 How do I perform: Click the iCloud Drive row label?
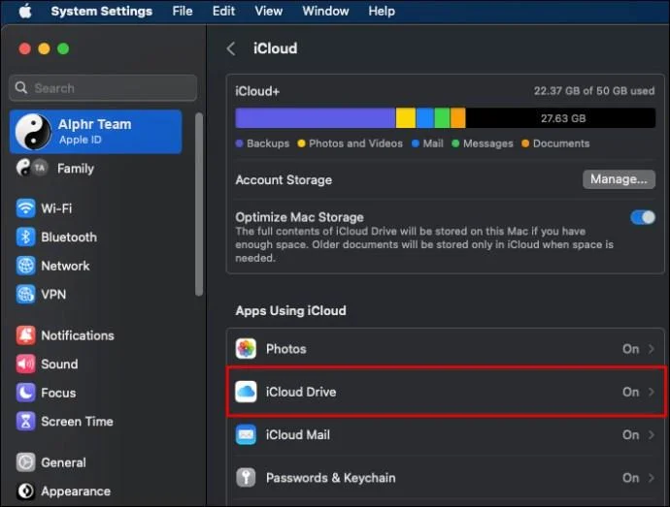pyautogui.click(x=301, y=392)
